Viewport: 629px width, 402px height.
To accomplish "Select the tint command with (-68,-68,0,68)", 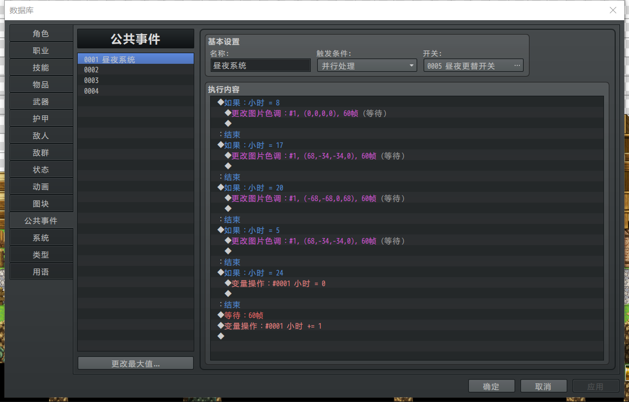I will click(407, 198).
